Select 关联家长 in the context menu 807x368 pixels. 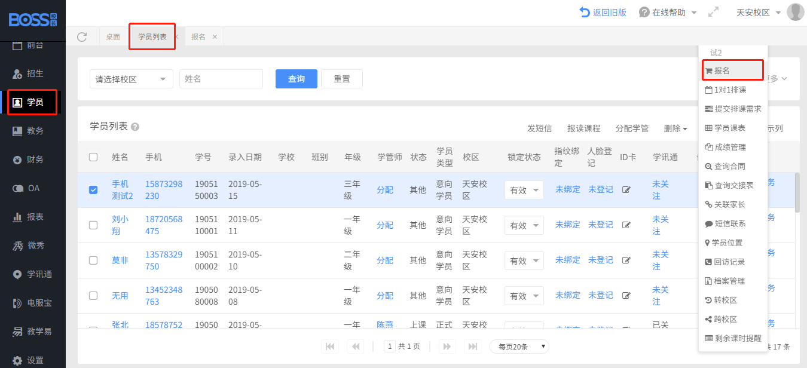click(733, 204)
